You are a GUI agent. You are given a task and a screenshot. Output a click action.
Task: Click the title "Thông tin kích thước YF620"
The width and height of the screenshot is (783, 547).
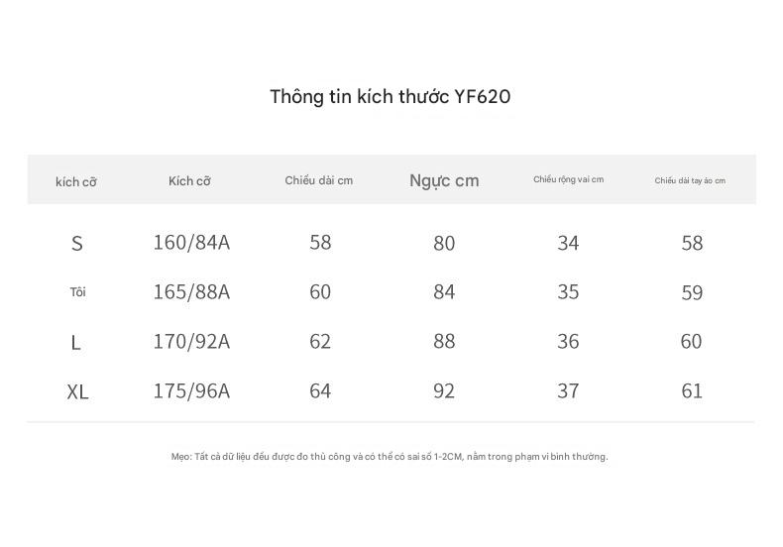pyautogui.click(x=391, y=97)
